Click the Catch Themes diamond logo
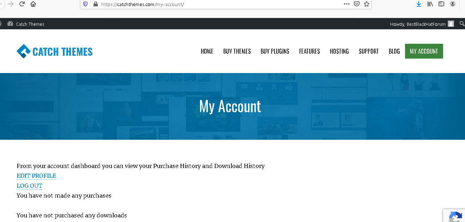 (24, 51)
